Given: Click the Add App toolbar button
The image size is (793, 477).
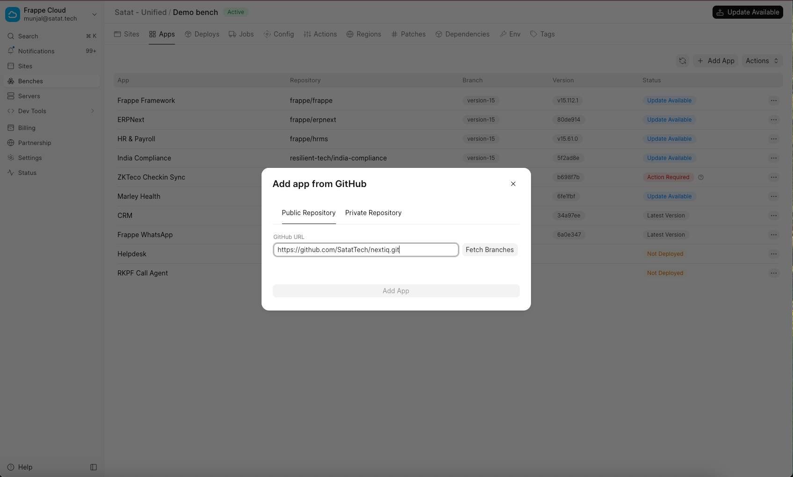Looking at the screenshot, I should (x=716, y=61).
